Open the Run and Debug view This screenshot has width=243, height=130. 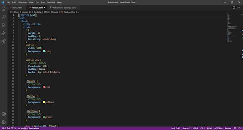4,33
